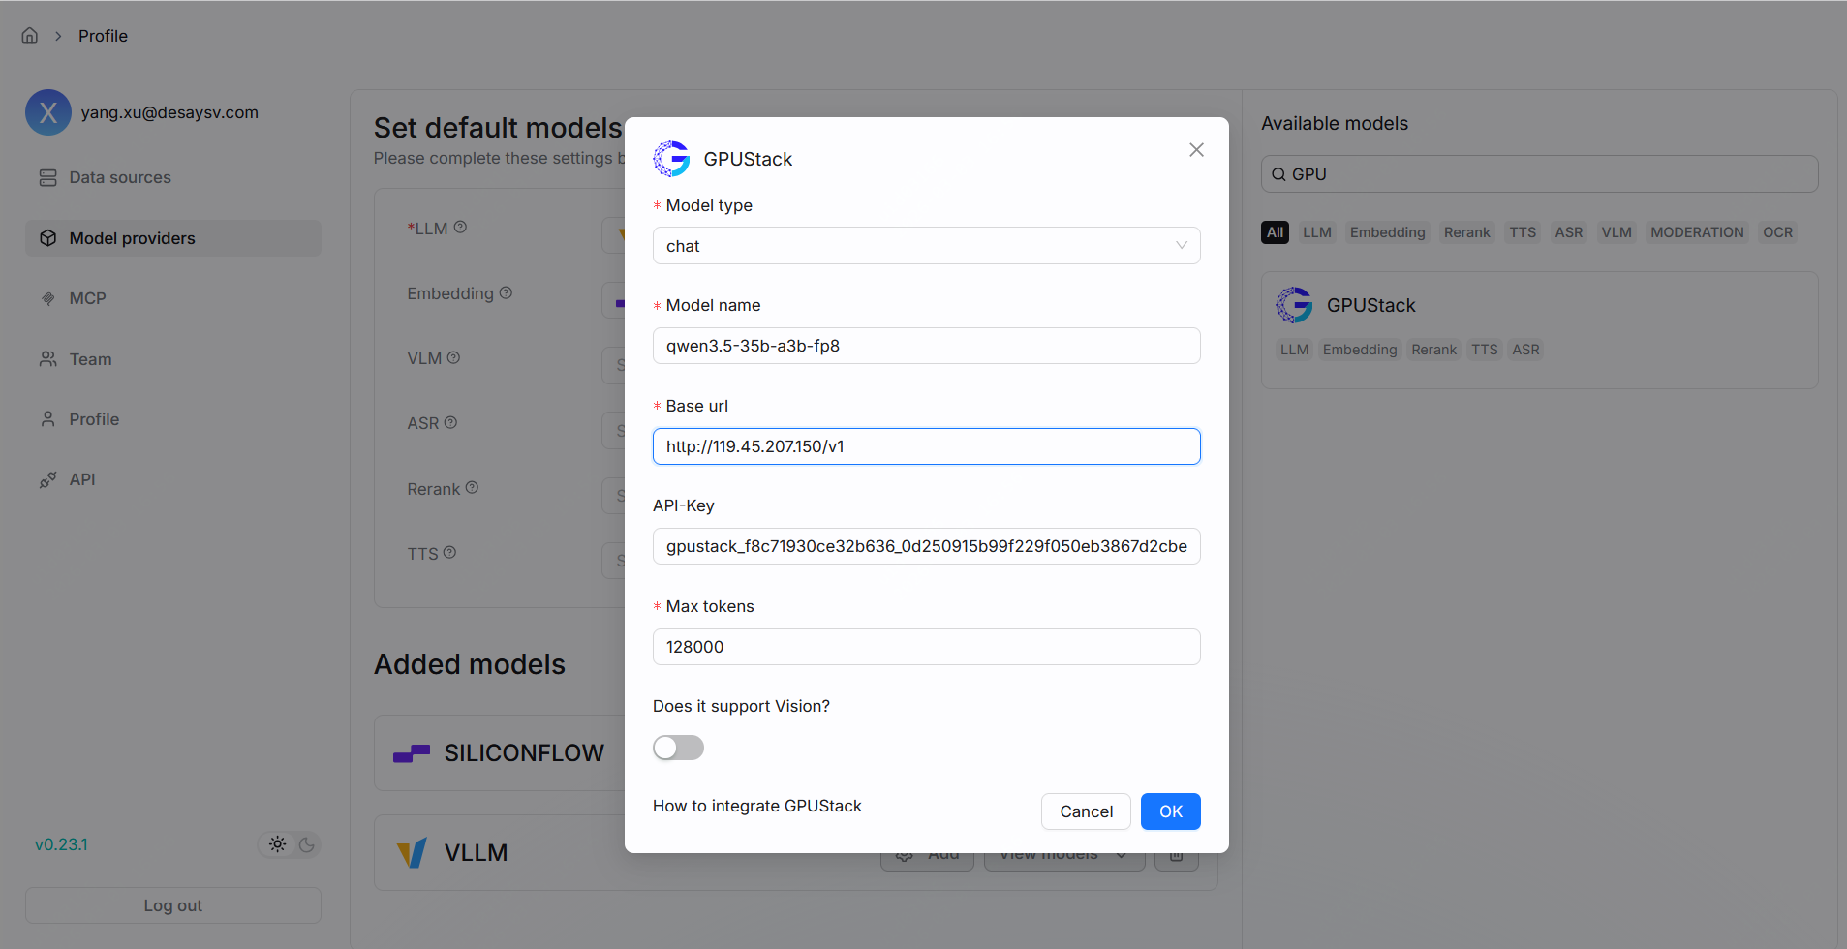Toggle the Does it support Vision switch

click(x=678, y=748)
